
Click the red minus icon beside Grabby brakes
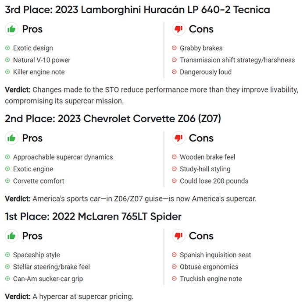coord(174,48)
